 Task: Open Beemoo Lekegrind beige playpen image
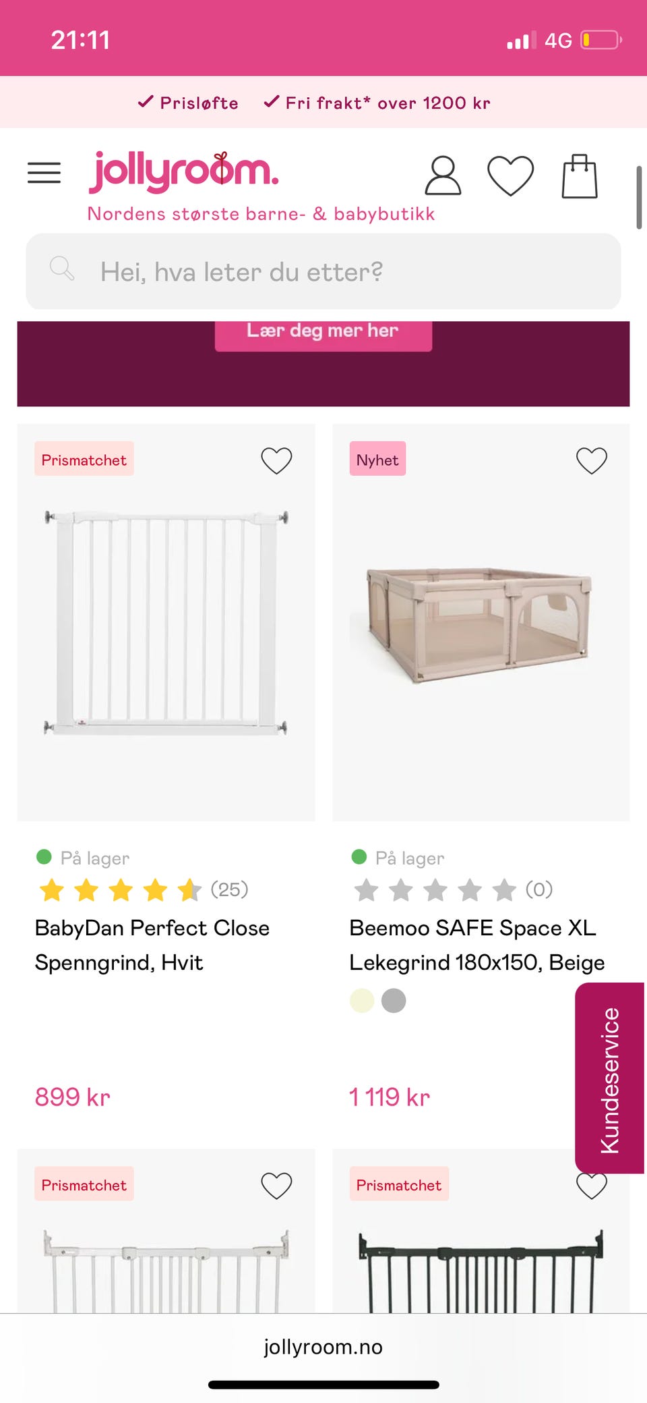tap(480, 622)
